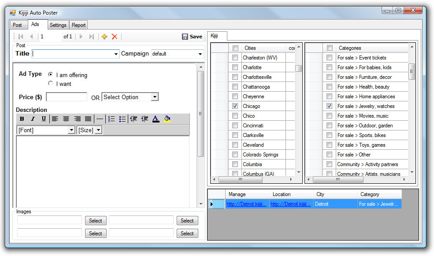
Task: Pick font color with the A icon
Action: (156, 119)
